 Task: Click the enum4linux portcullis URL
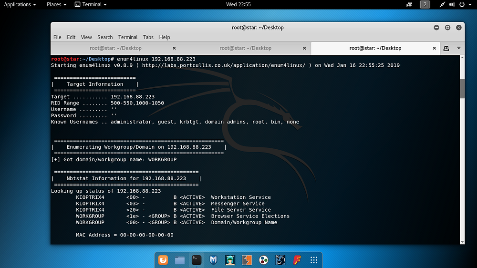tap(224, 65)
